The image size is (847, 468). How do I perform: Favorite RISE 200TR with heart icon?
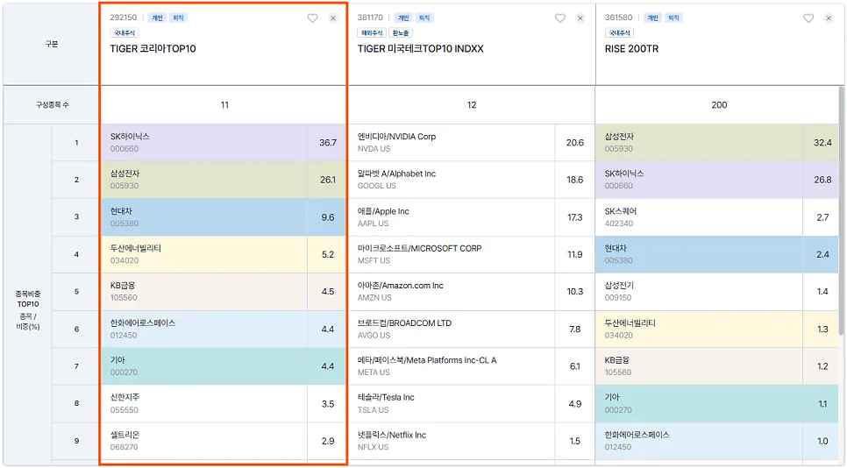coord(808,18)
